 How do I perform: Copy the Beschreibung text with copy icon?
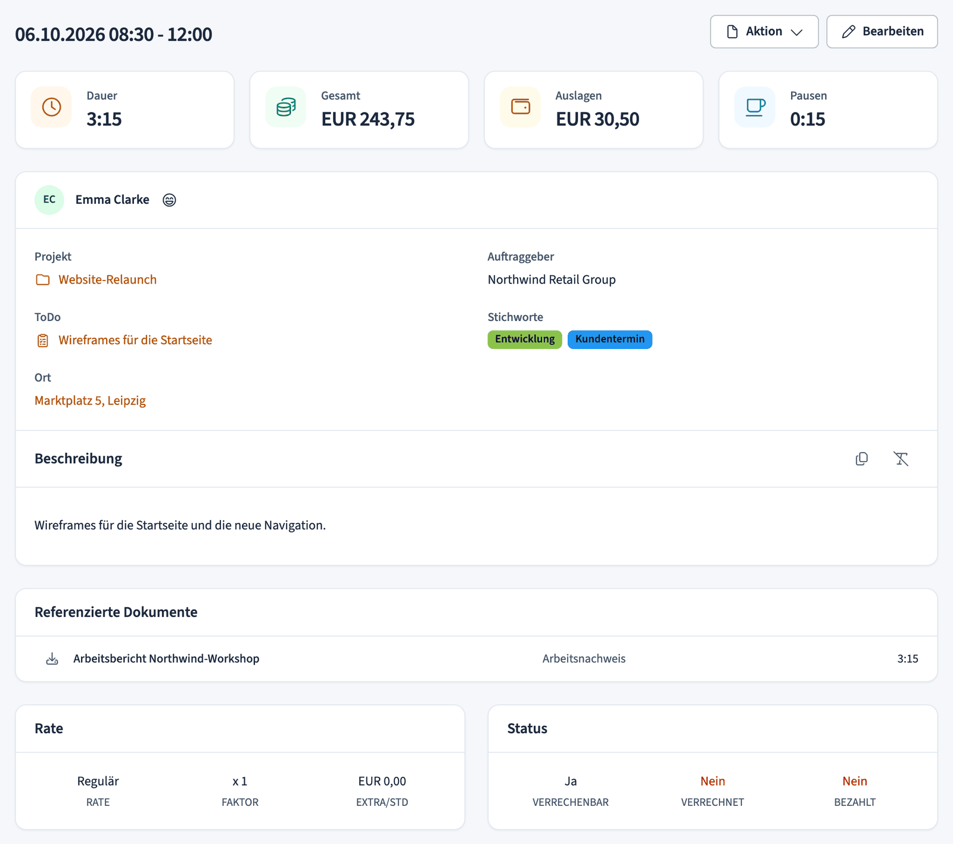coord(862,459)
